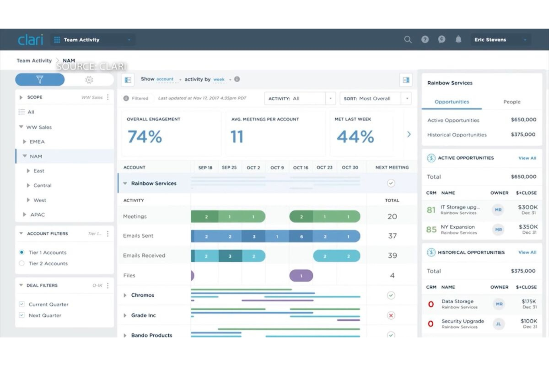
Task: Click MR owner avatar for NY Expansion
Action: pos(498,230)
